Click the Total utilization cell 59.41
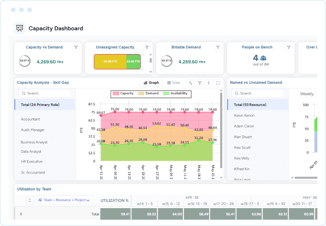 coord(115,214)
